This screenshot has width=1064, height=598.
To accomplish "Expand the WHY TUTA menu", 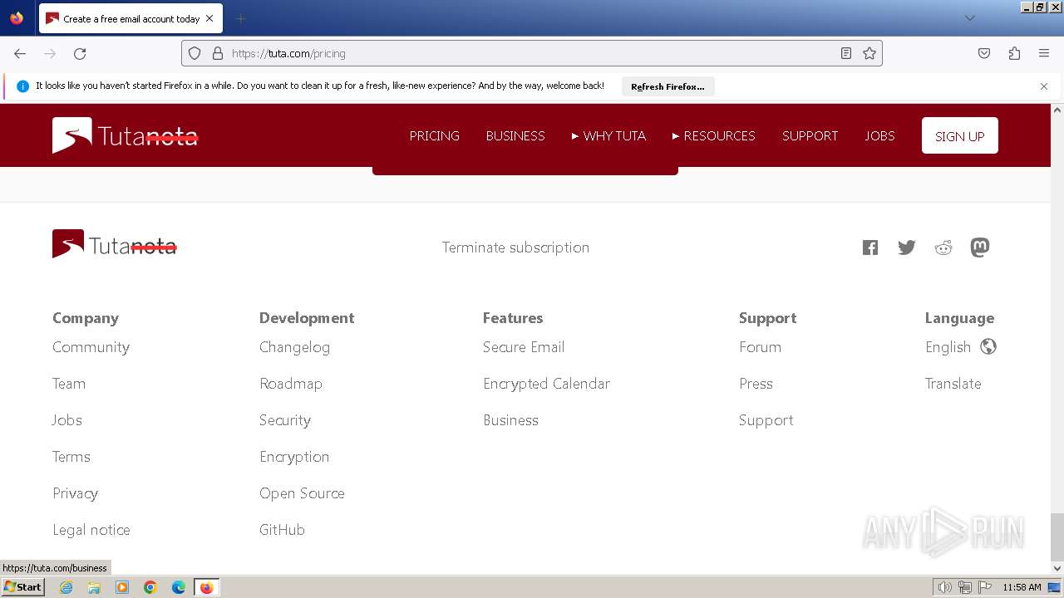I will 608,135.
